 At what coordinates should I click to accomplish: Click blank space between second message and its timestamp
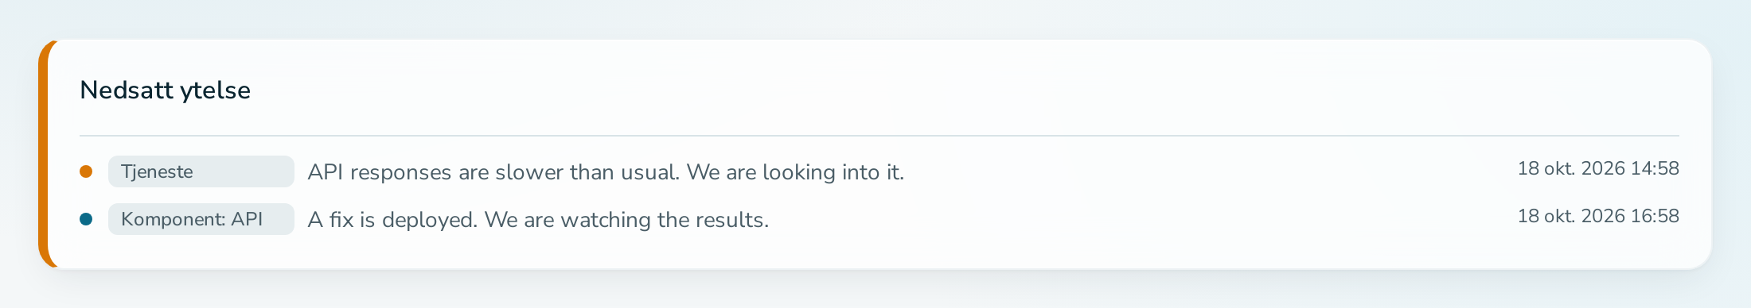[x=1142, y=219]
